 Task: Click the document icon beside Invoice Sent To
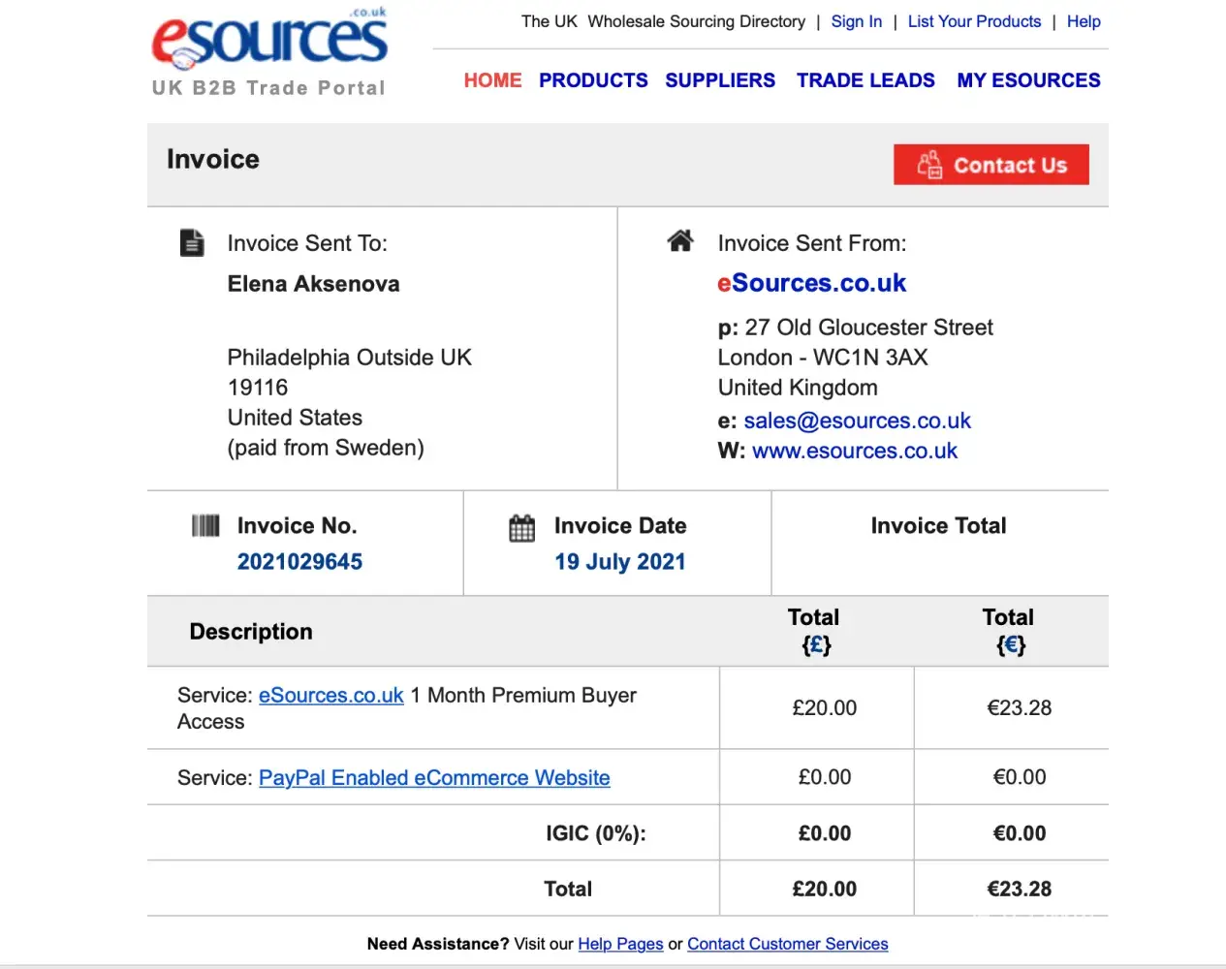click(193, 242)
